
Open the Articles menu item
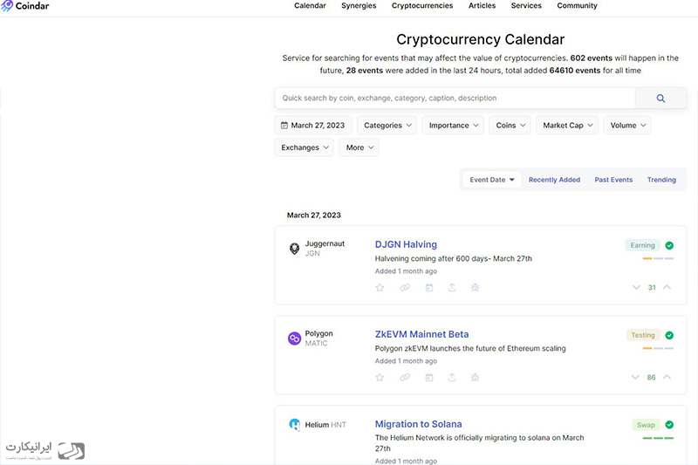click(x=482, y=6)
